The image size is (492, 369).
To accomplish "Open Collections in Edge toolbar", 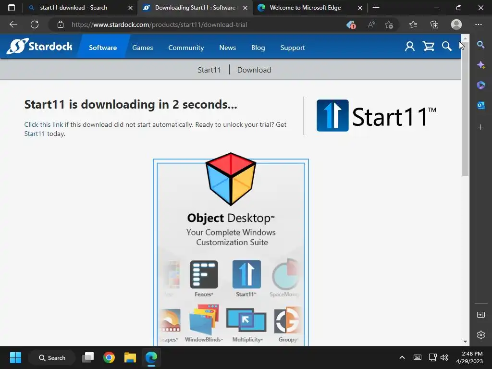I will click(434, 25).
